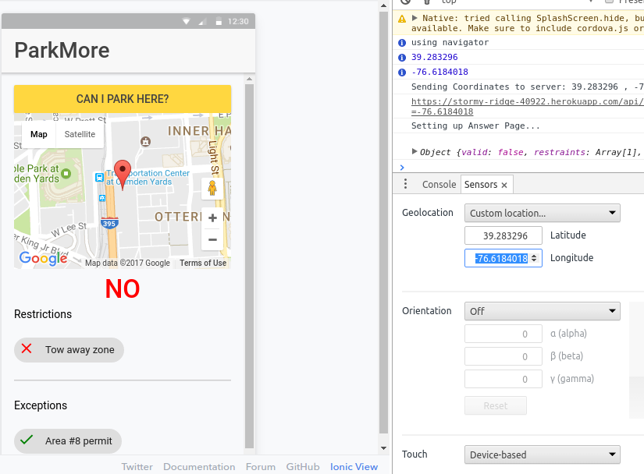This screenshot has width=644, height=474.
Task: Switch to the Console drawer tab
Action: pyautogui.click(x=439, y=185)
